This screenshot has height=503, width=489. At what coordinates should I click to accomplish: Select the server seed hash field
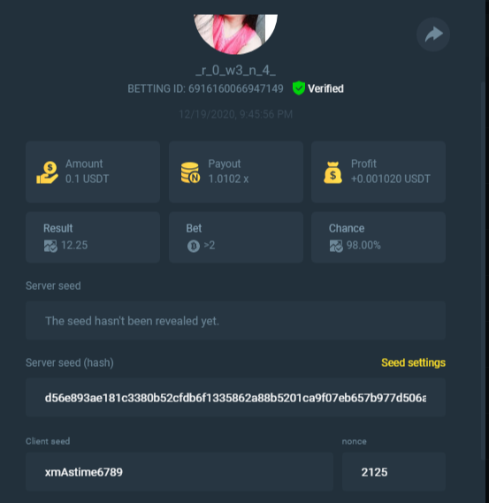[x=235, y=398]
